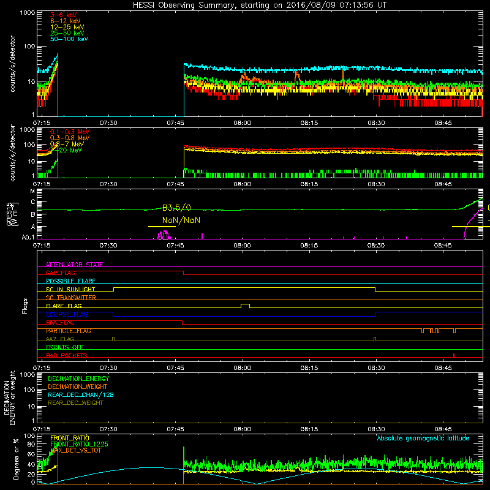
Task: Select the POSSIBLE_FLARE flag label
Action: (70, 281)
